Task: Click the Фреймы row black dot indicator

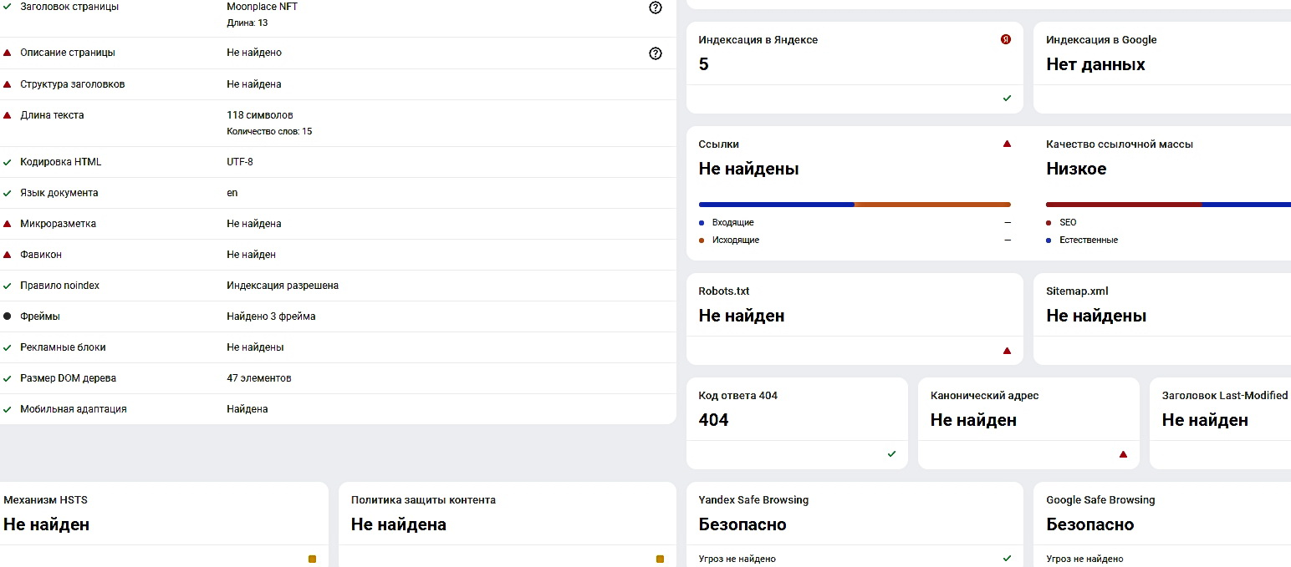Action: coord(8,316)
